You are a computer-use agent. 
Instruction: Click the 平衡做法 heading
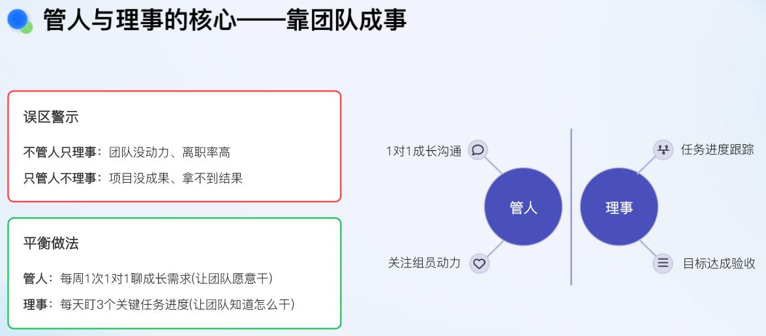tap(51, 243)
